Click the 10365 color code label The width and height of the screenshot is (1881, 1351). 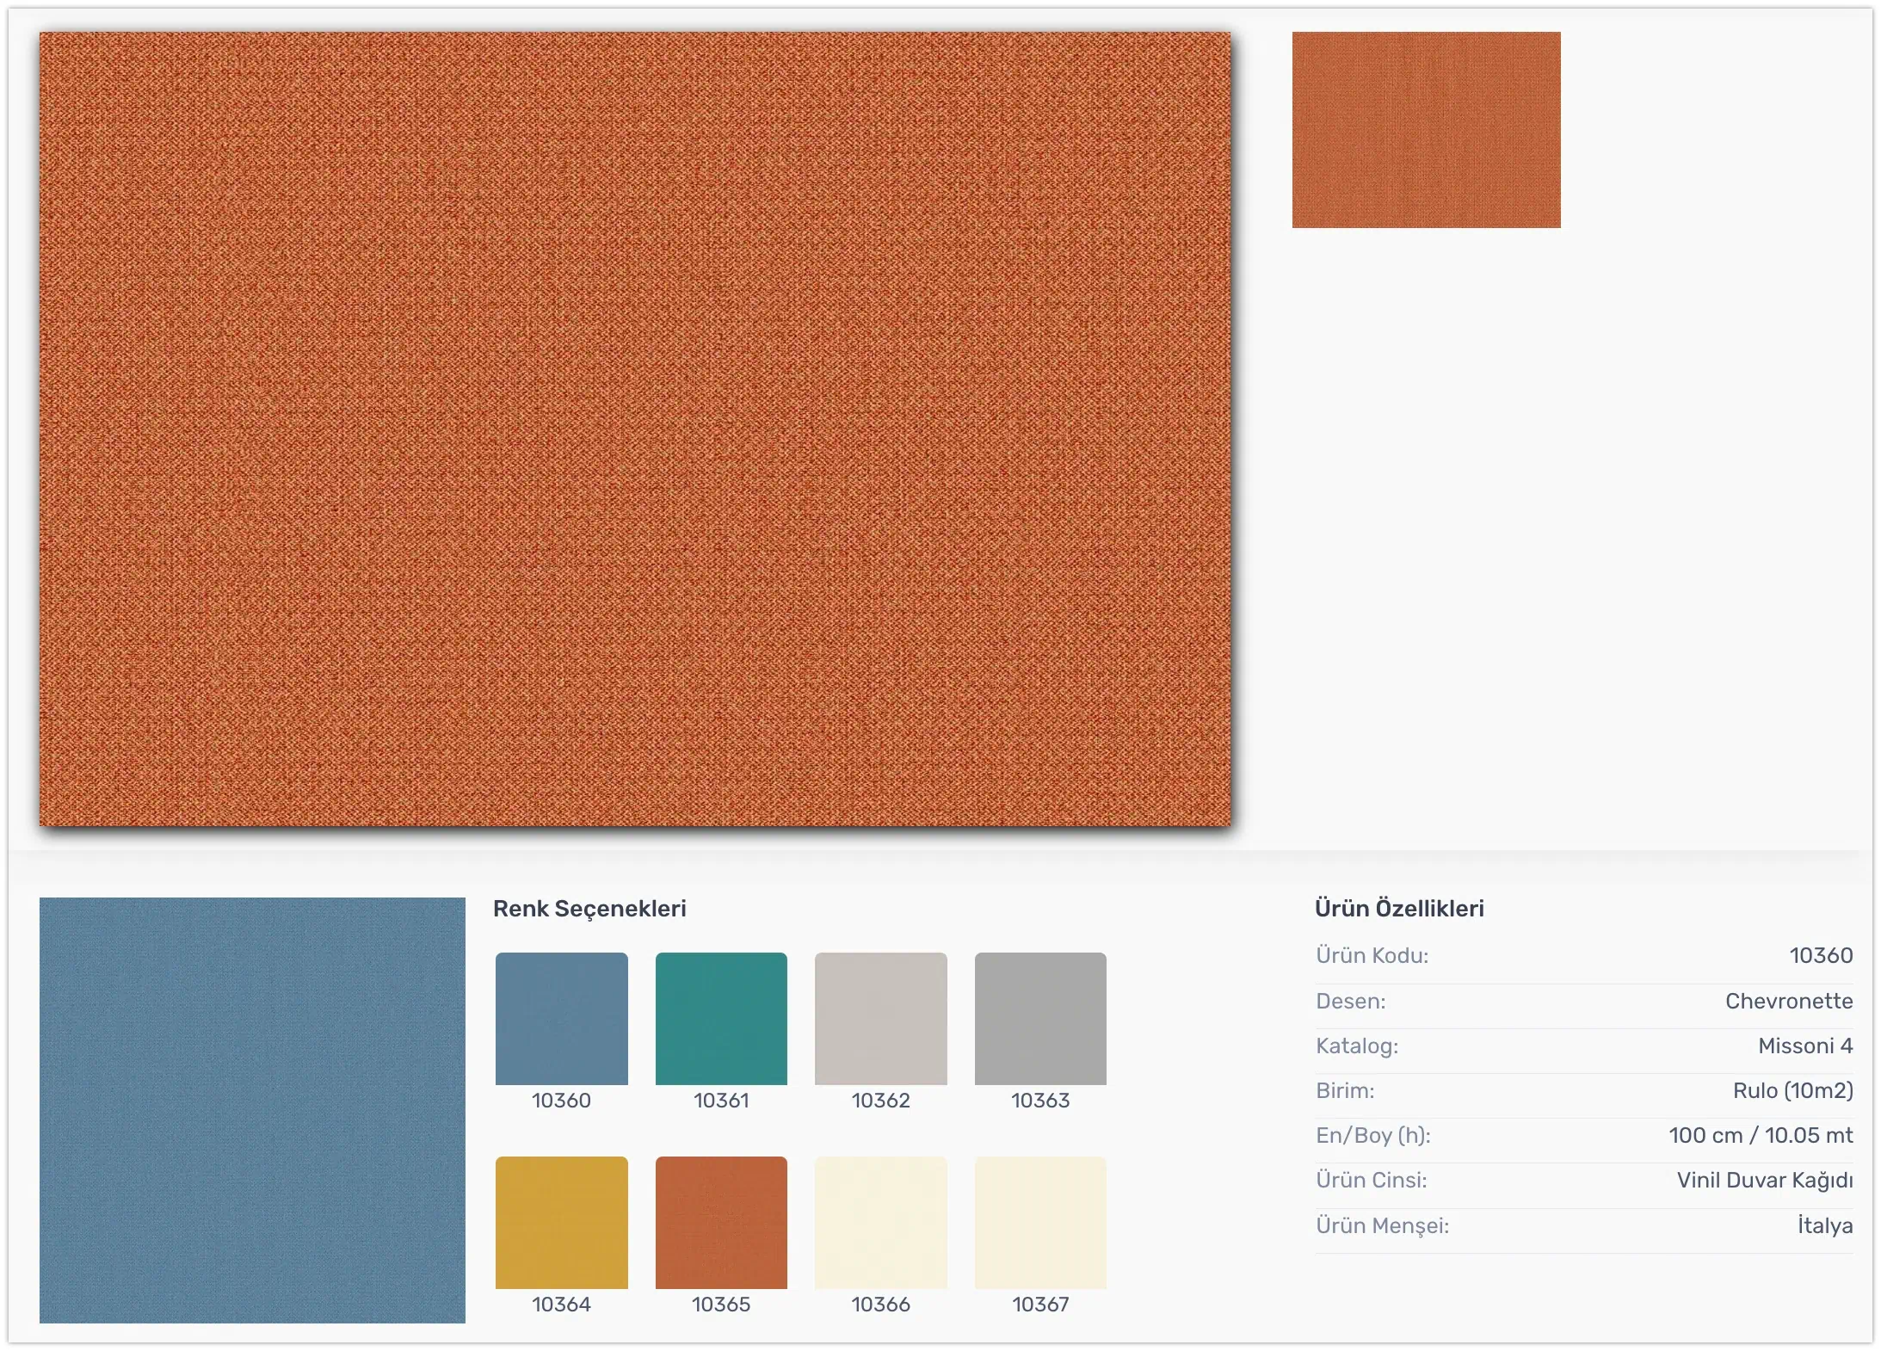click(721, 1305)
